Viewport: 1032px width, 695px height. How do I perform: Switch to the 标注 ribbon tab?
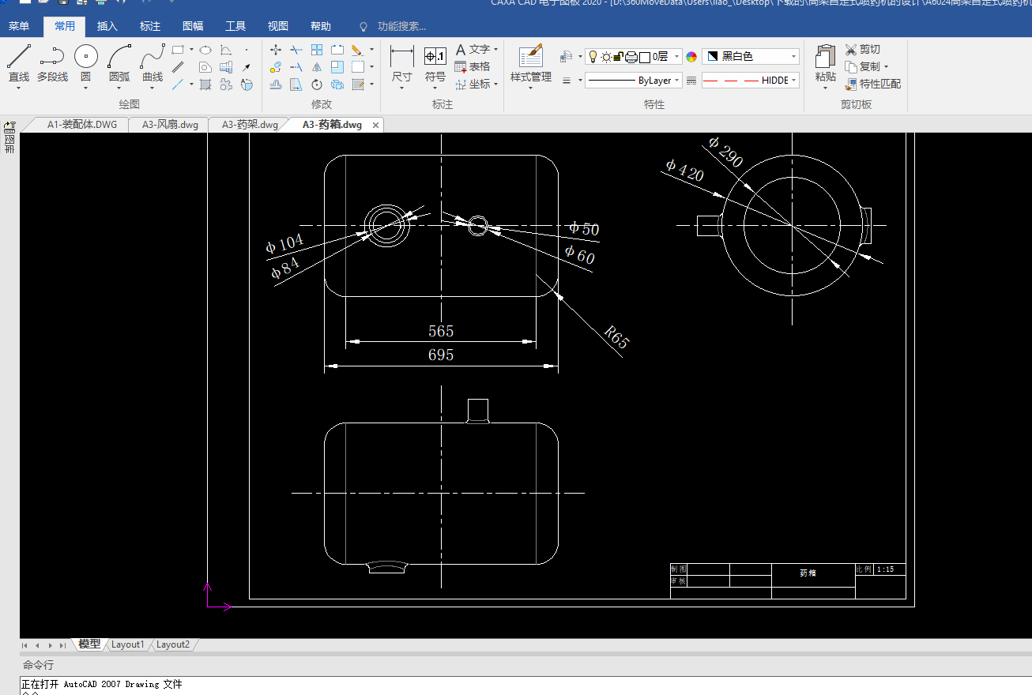pyautogui.click(x=150, y=27)
